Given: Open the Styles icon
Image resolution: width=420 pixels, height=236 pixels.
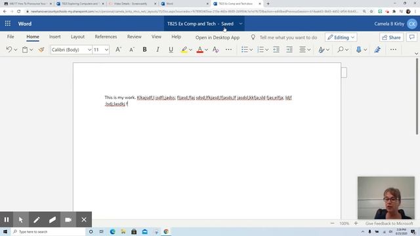Looking at the screenshot, I should click(x=321, y=50).
